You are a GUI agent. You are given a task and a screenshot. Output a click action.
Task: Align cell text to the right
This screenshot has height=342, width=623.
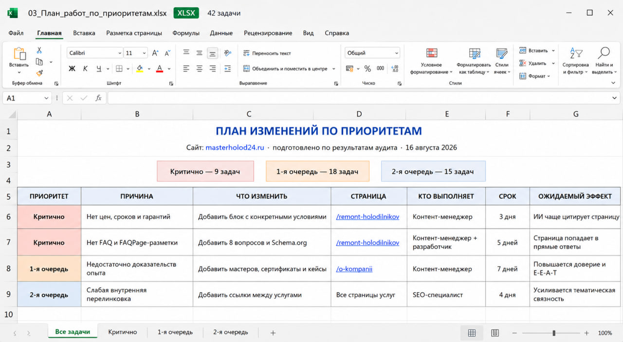click(x=212, y=69)
